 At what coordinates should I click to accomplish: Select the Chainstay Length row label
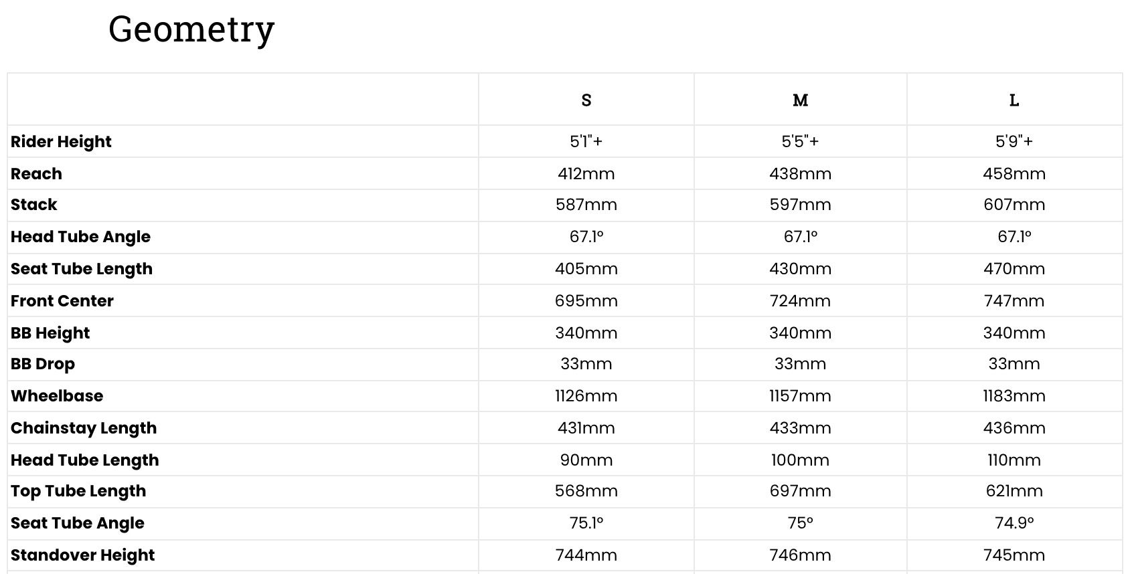[84, 428]
